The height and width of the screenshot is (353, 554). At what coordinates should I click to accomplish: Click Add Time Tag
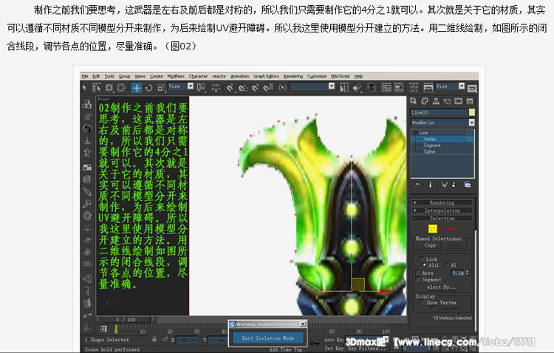click(x=285, y=349)
